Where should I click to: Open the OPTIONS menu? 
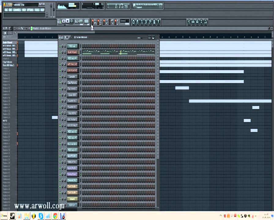pos(30,10)
